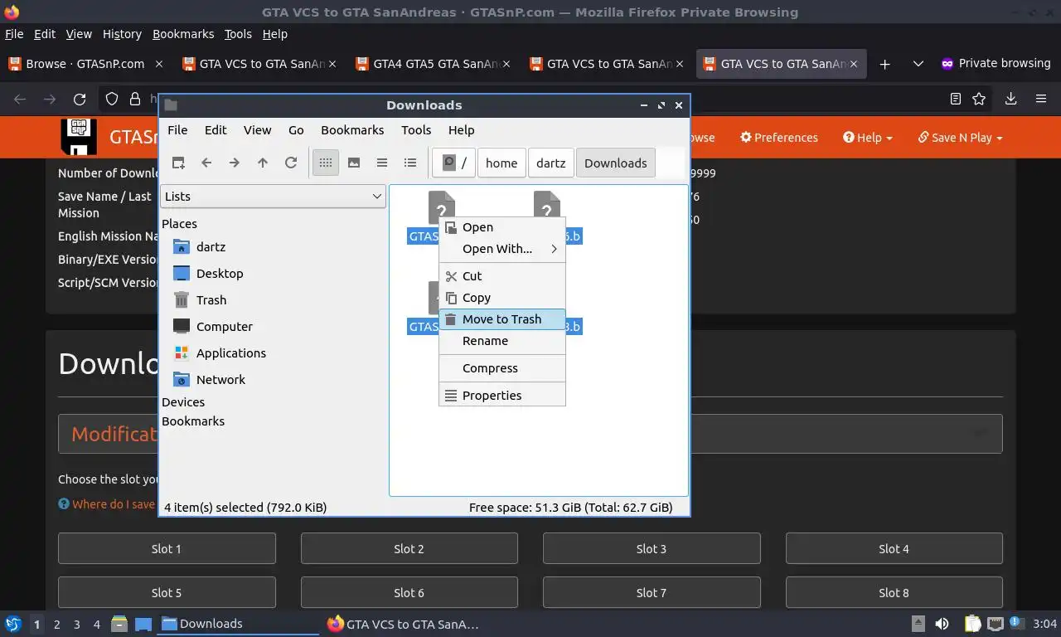The image size is (1061, 637).
Task: Choose 'Compress' from the context menu
Action: pos(502,368)
